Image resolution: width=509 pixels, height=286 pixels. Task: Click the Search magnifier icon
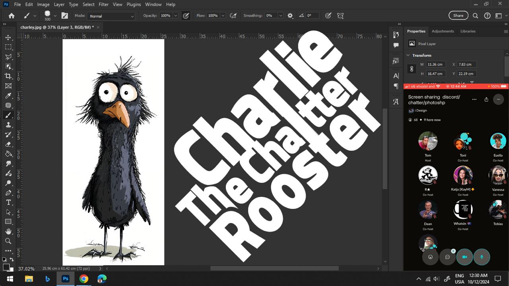(475, 16)
